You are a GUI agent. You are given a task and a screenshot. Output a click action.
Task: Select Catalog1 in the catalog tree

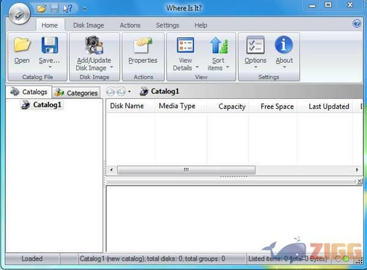click(47, 105)
